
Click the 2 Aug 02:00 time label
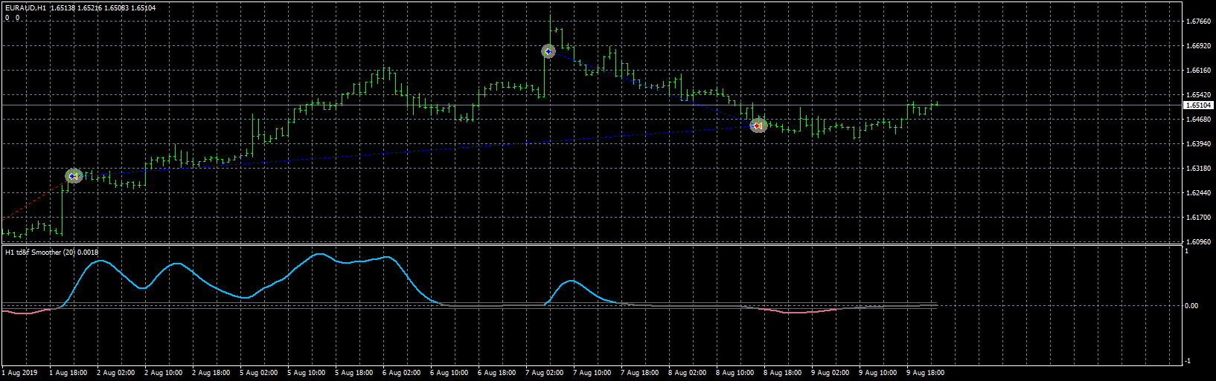click(116, 373)
